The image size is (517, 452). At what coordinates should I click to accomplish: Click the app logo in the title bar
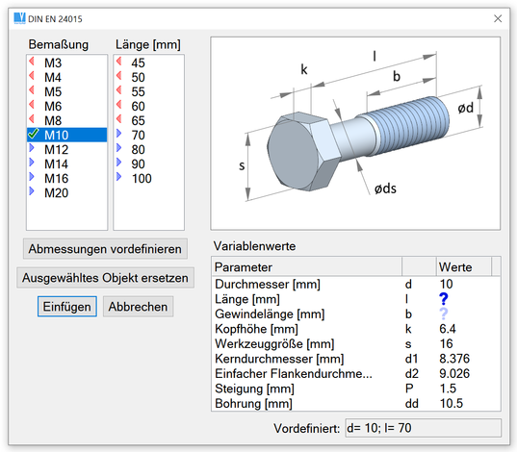(19, 18)
